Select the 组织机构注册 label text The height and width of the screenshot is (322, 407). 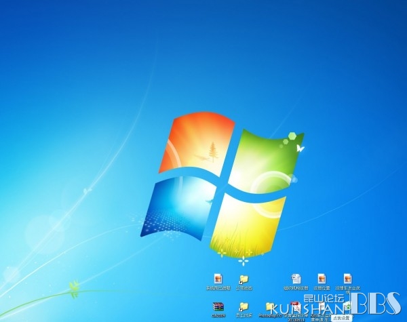point(296,288)
